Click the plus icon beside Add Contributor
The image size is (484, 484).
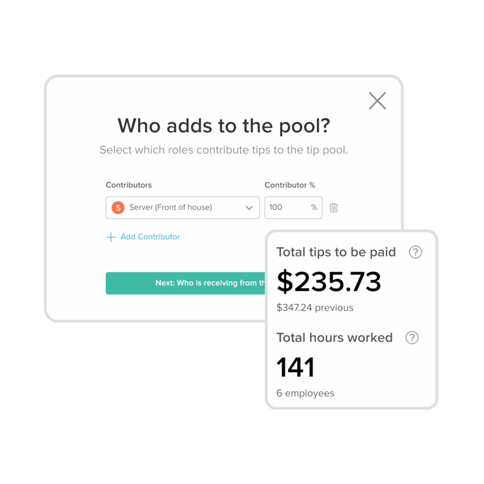point(111,237)
